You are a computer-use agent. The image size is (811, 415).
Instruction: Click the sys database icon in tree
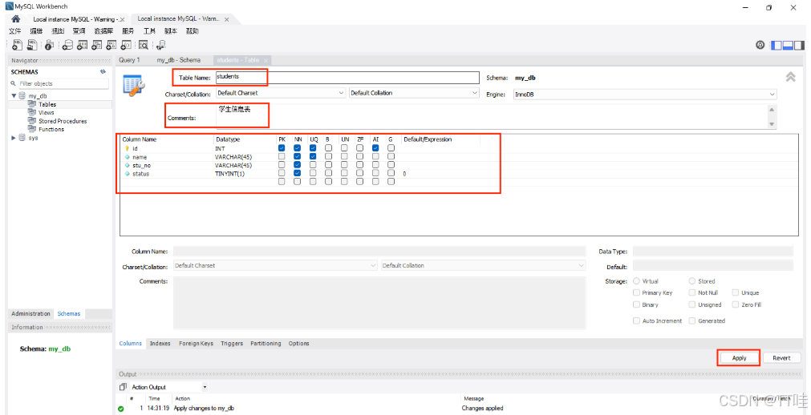[x=22, y=138]
